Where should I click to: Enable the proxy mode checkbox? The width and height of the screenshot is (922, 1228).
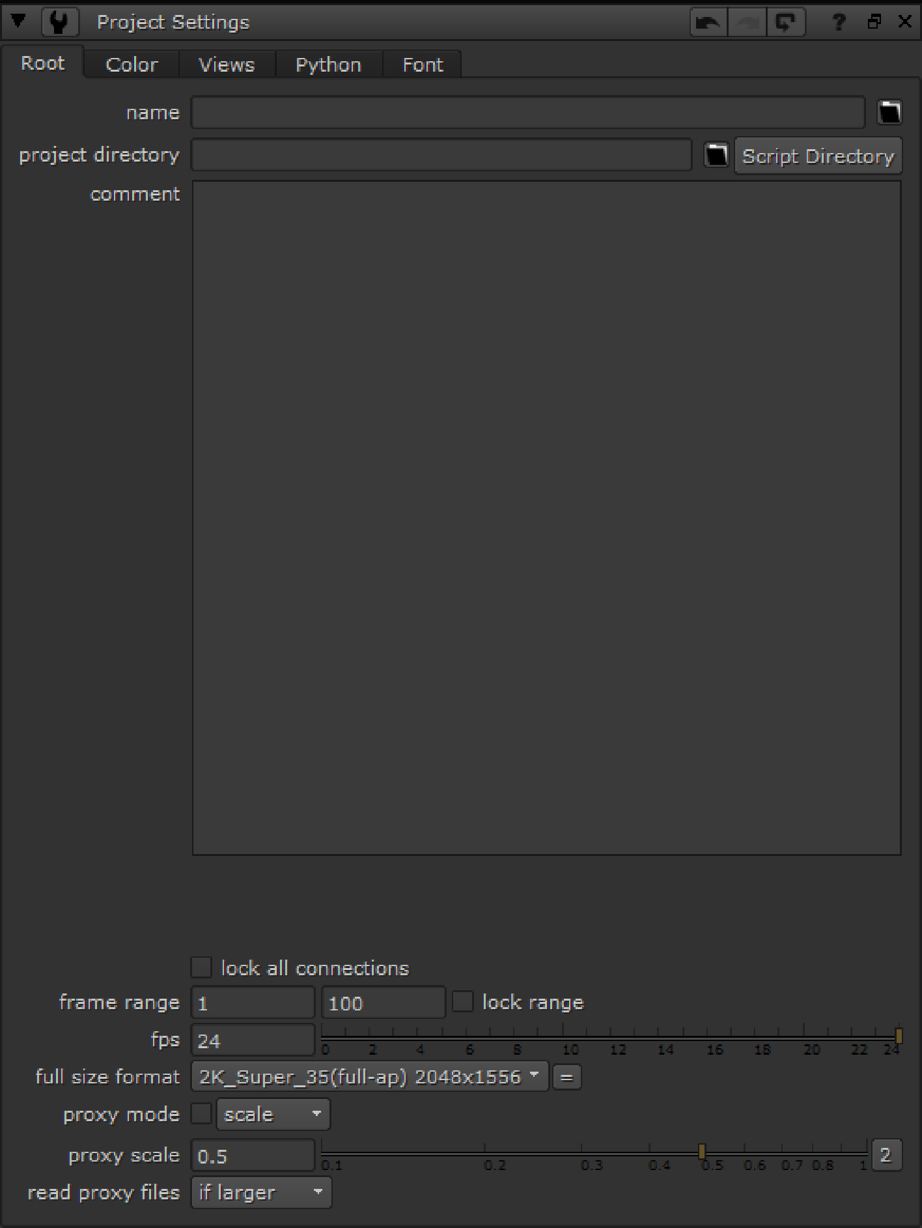click(201, 1114)
